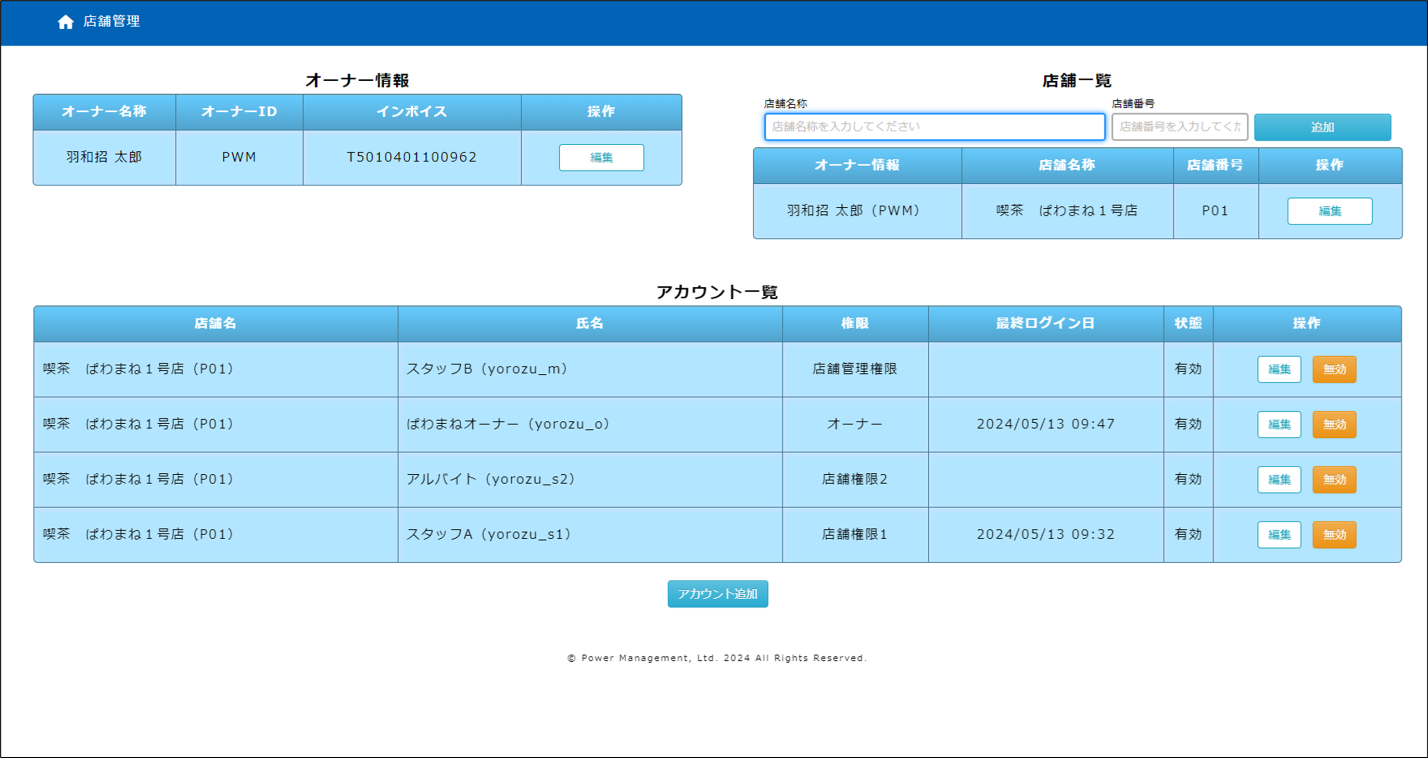Click owner ID cell PWM
Image resolution: width=1428 pixels, height=758 pixels.
click(239, 157)
